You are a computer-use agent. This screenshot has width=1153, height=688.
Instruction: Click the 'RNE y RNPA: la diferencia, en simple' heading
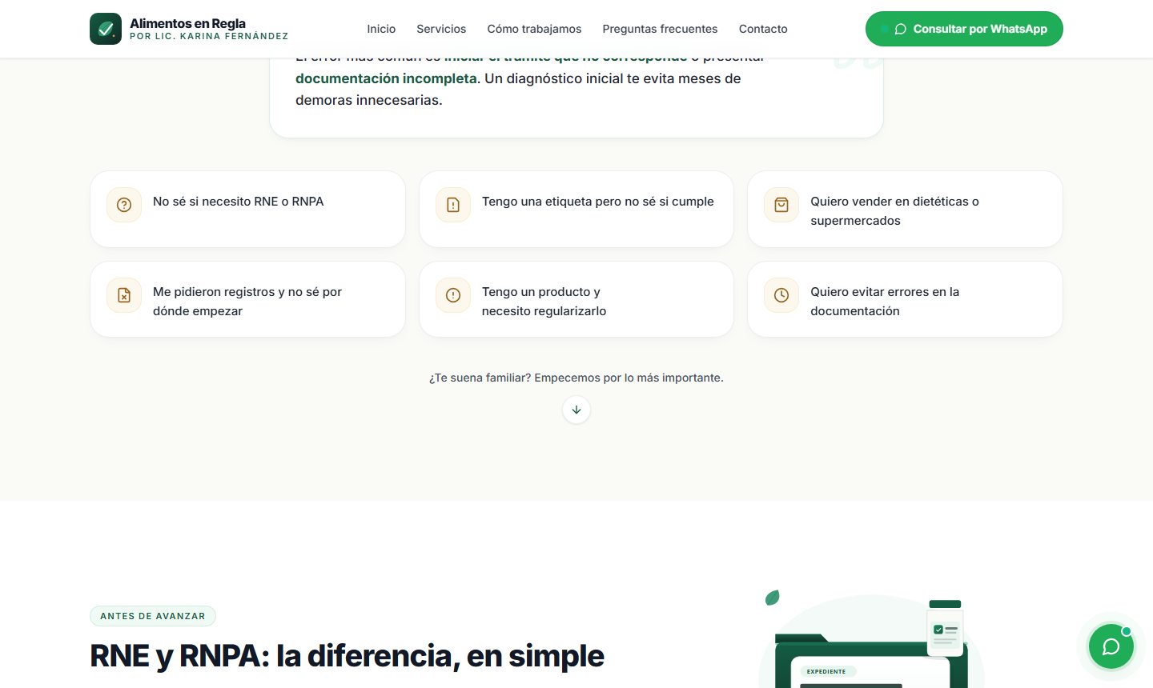tap(347, 656)
